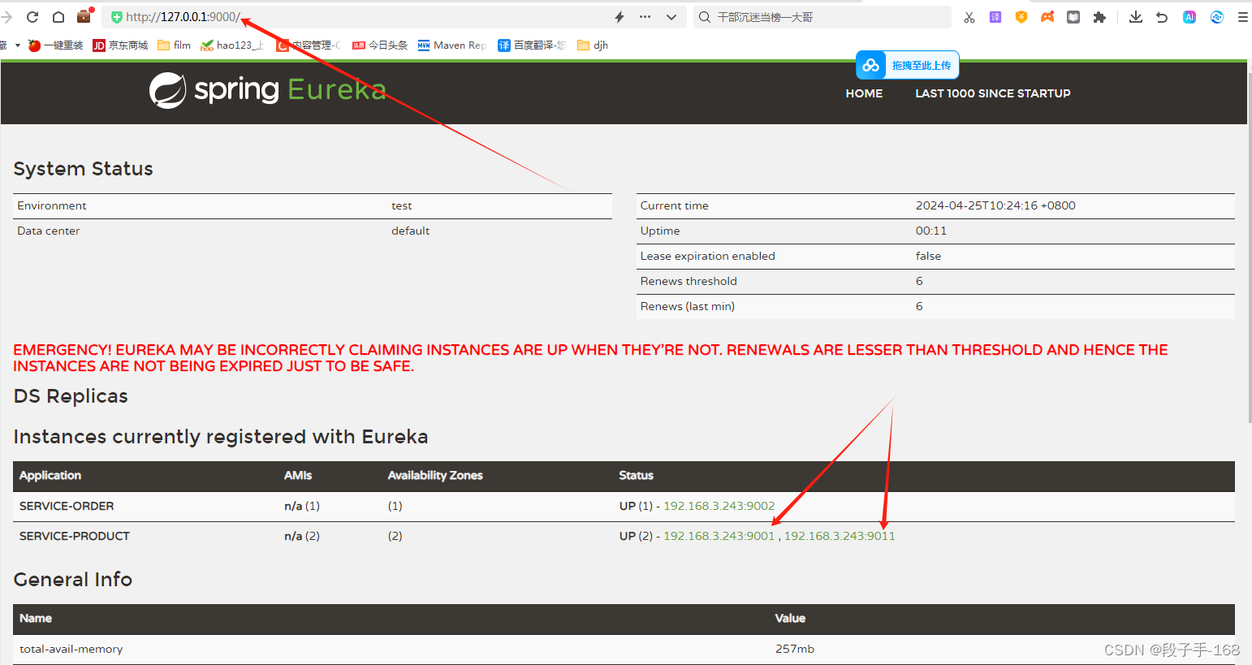The height and width of the screenshot is (665, 1252).
Task: Expand the bookmarks bar small dropdown arrow
Action: [x=18, y=45]
